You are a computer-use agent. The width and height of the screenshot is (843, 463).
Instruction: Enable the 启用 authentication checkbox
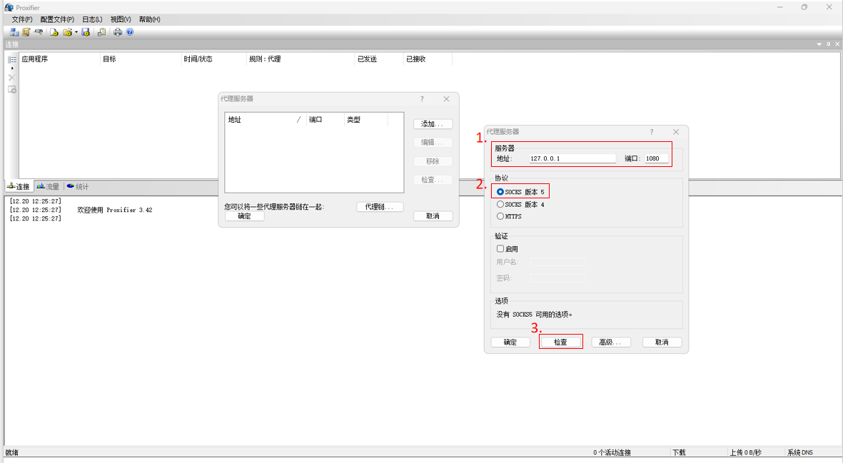click(507, 249)
